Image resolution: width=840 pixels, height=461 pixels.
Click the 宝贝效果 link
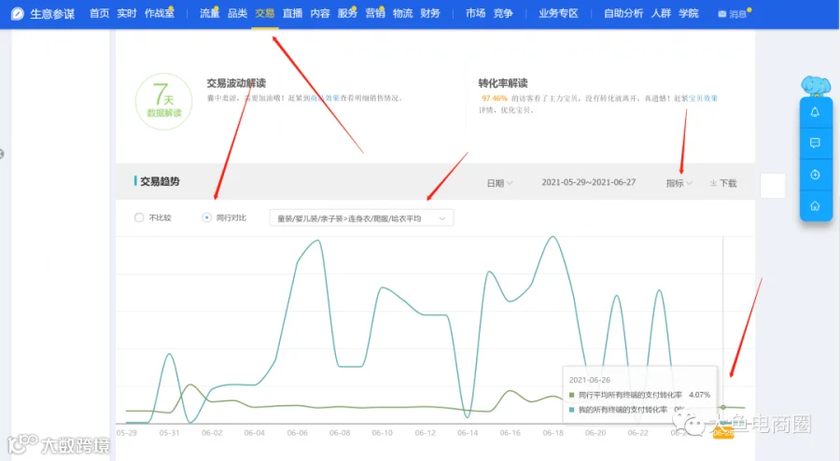click(x=703, y=99)
